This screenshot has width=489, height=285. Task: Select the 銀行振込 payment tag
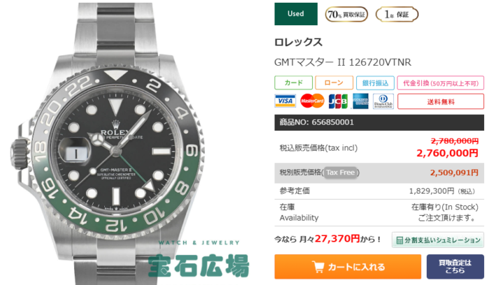point(375,83)
